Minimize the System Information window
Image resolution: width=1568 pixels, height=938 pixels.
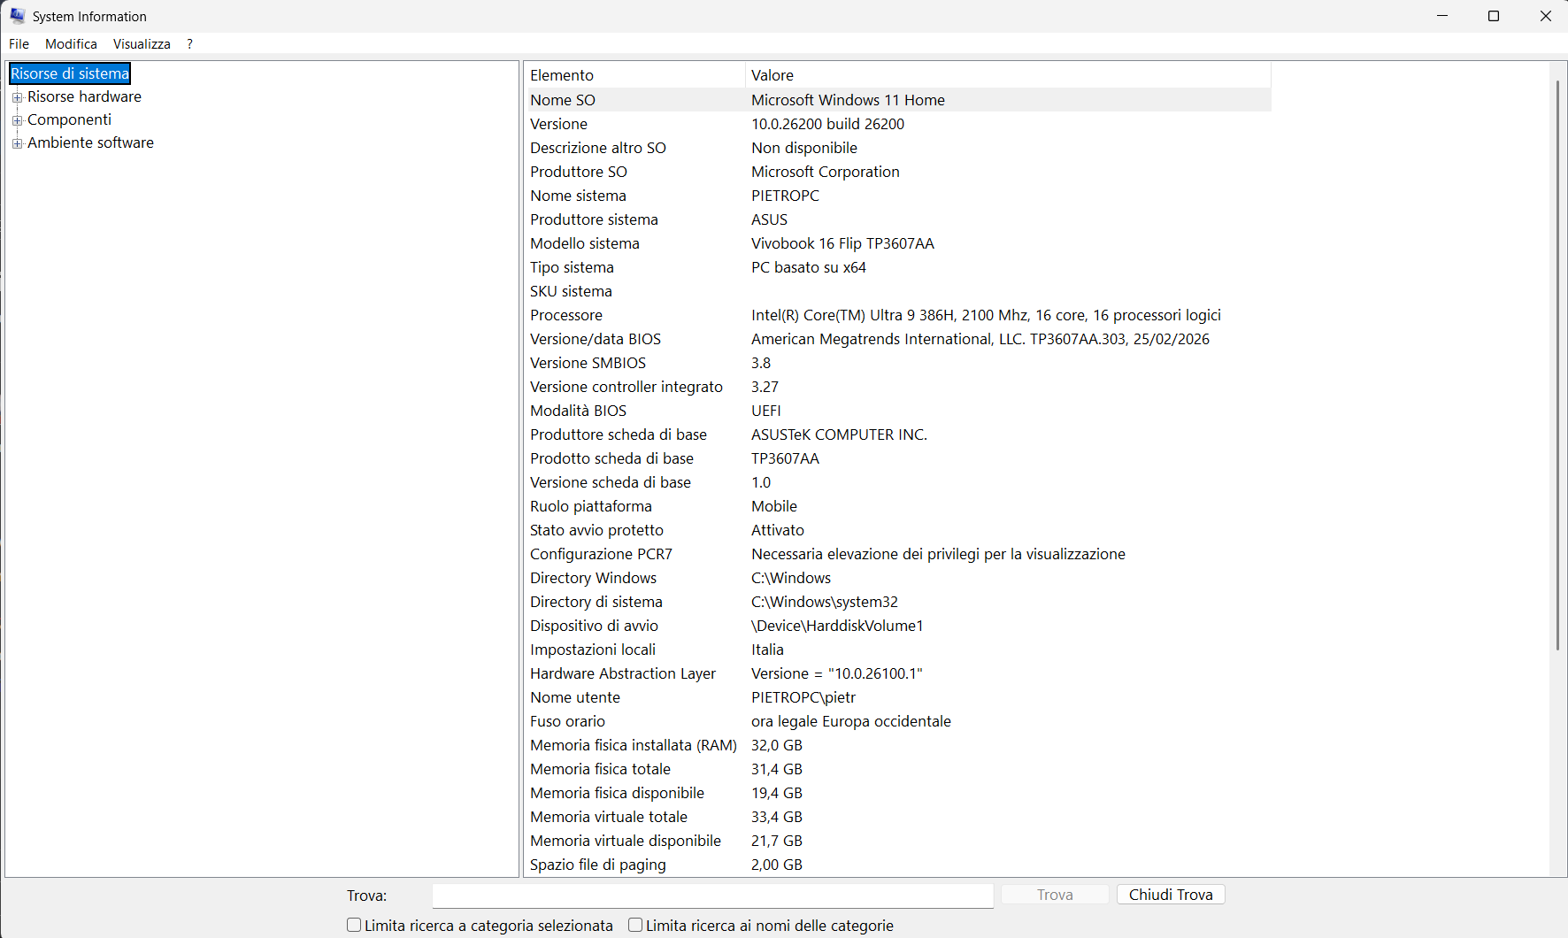click(x=1442, y=16)
